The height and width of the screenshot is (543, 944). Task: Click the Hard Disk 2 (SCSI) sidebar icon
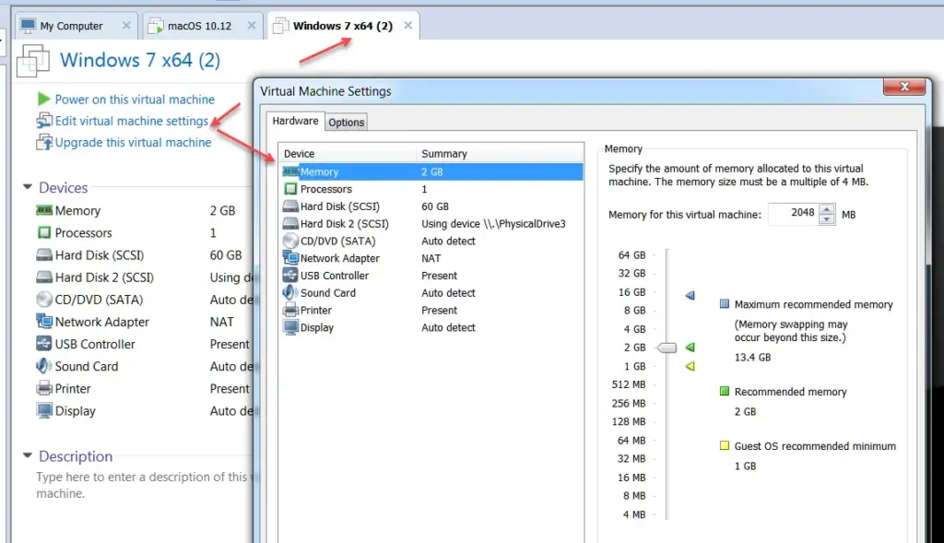(x=44, y=277)
